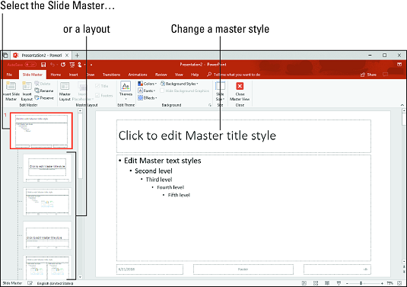
Task: Open the Comments speech bubble icon
Action: 386,75
